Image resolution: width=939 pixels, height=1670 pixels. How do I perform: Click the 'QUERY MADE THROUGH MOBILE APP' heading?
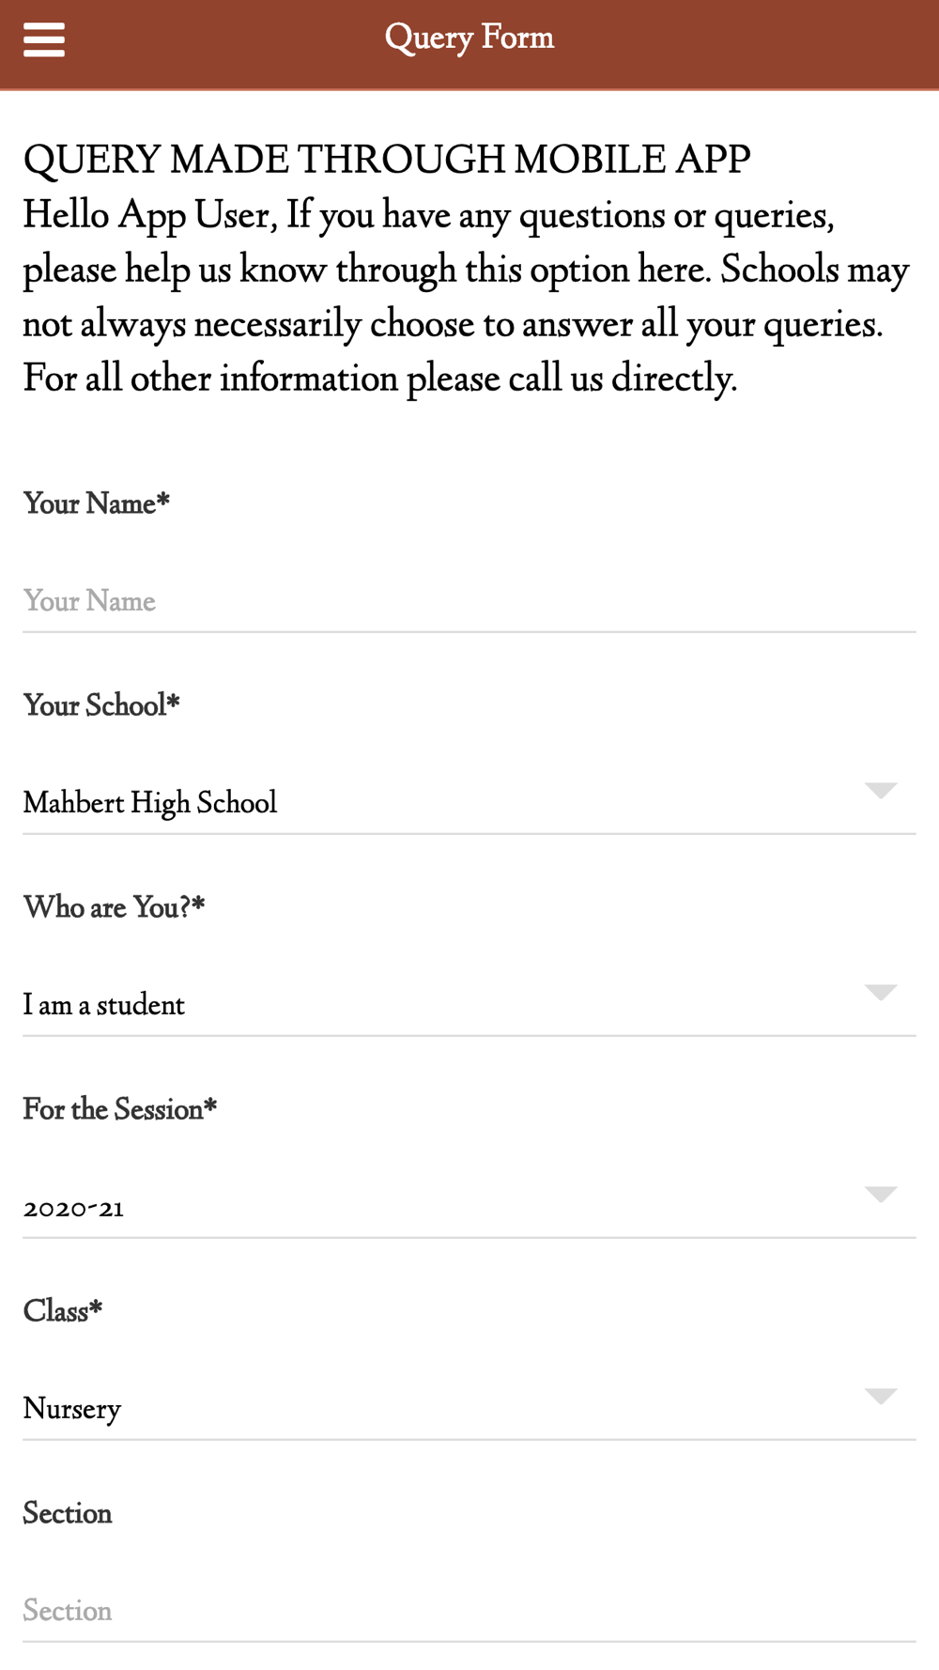click(387, 160)
